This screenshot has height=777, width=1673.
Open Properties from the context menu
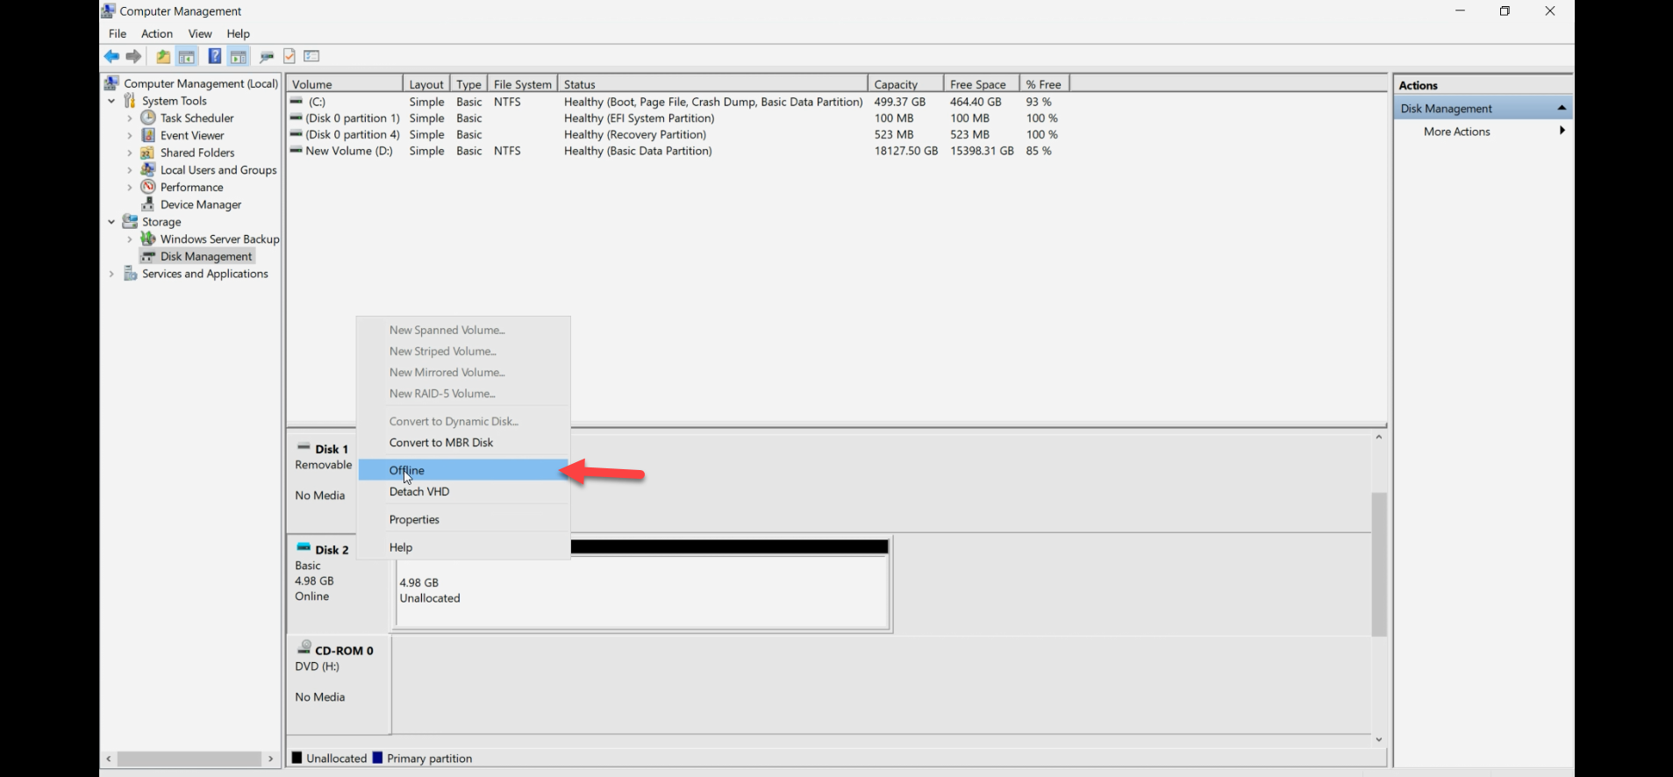coord(463,519)
